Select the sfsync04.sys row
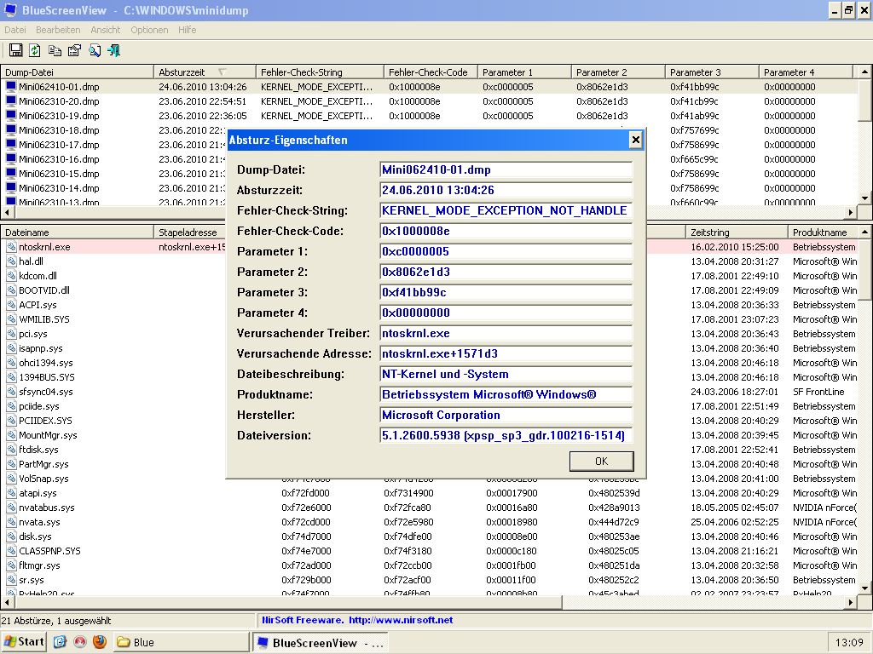Viewport: 873px width, 654px height. 46,392
